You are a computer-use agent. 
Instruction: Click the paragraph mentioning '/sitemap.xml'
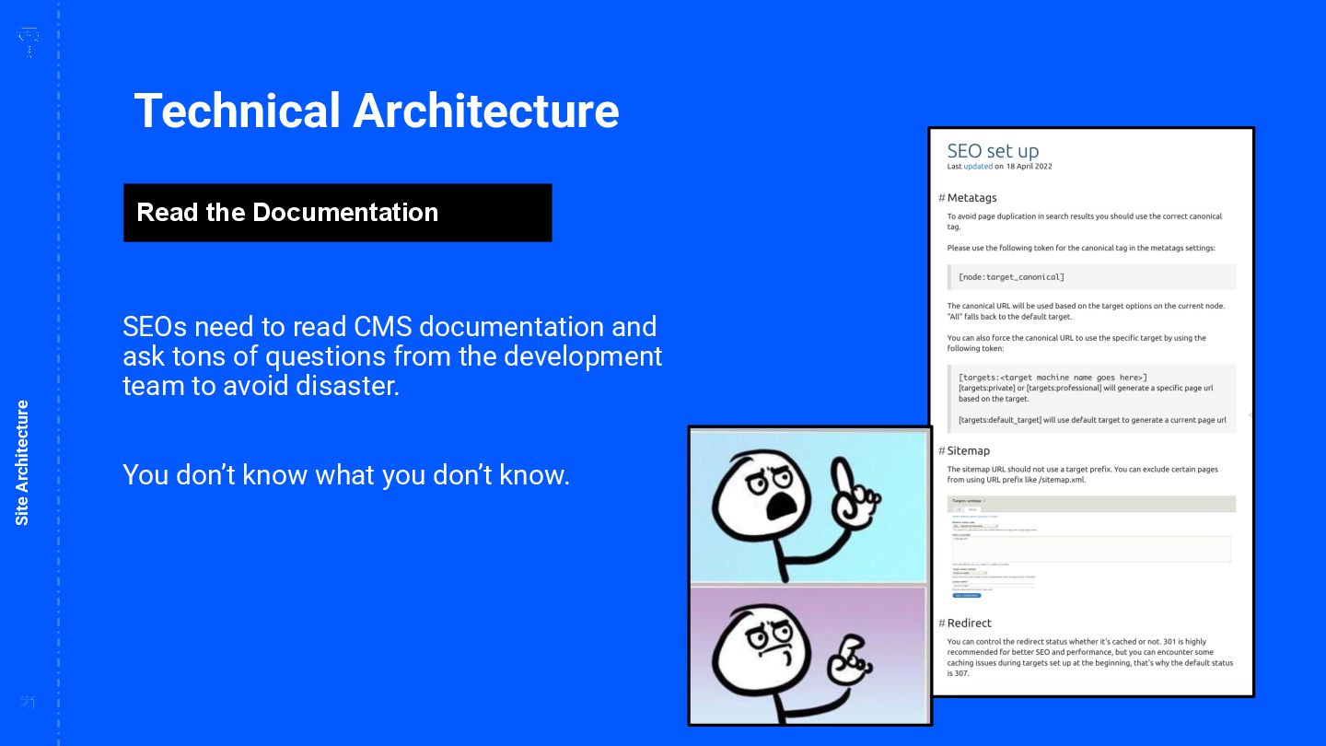point(1083,474)
